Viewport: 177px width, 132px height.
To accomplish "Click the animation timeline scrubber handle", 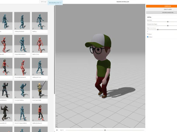I will pyautogui.click(x=105, y=130).
